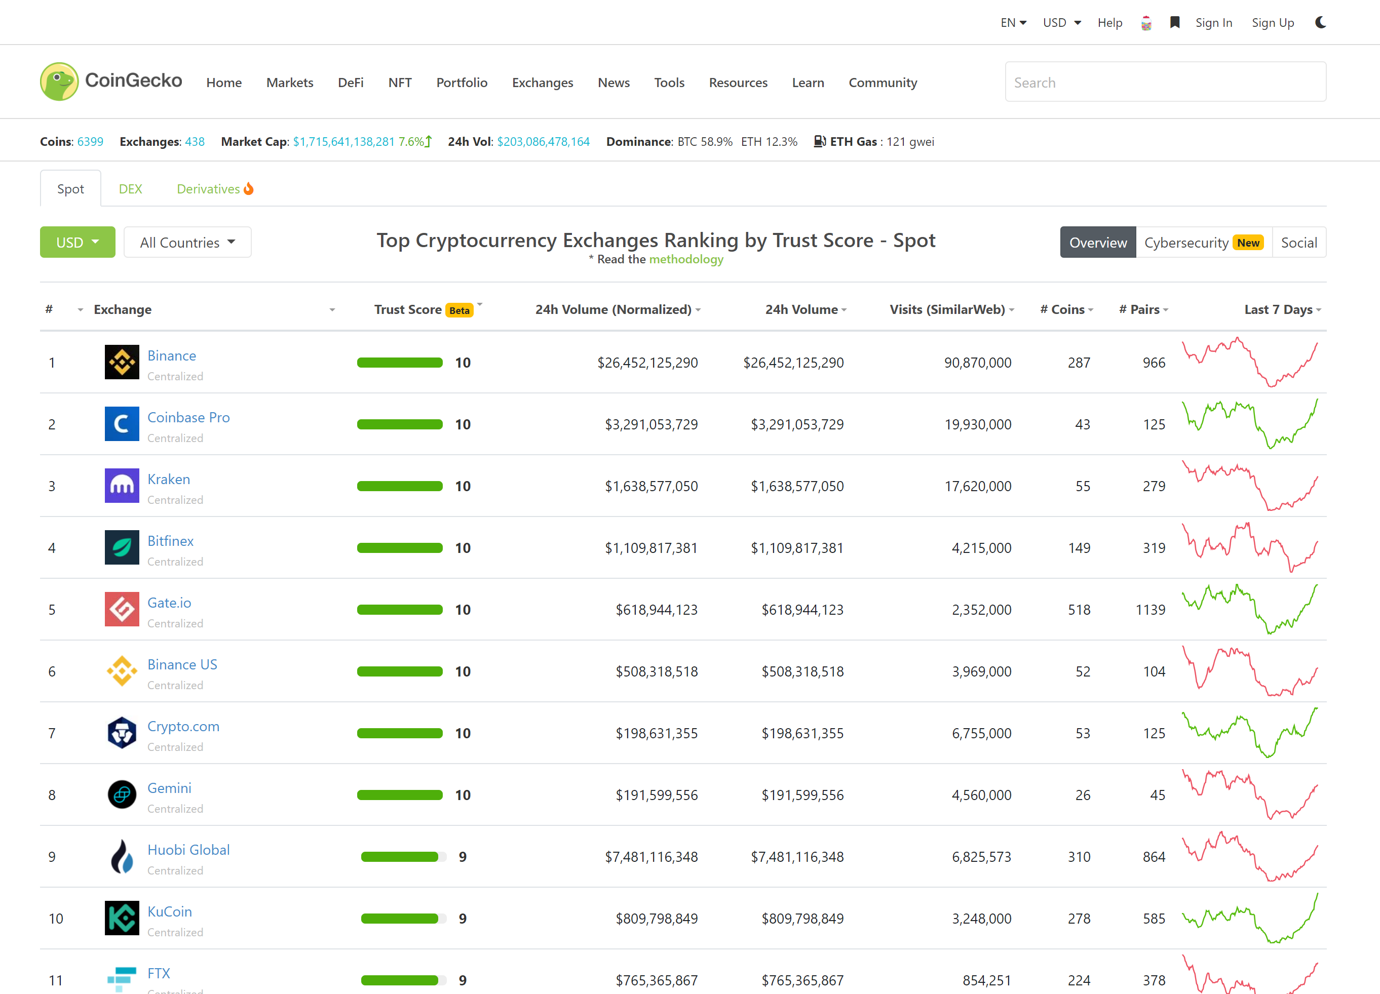The image size is (1380, 994).
Task: Switch to the DEX tab
Action: (x=130, y=188)
